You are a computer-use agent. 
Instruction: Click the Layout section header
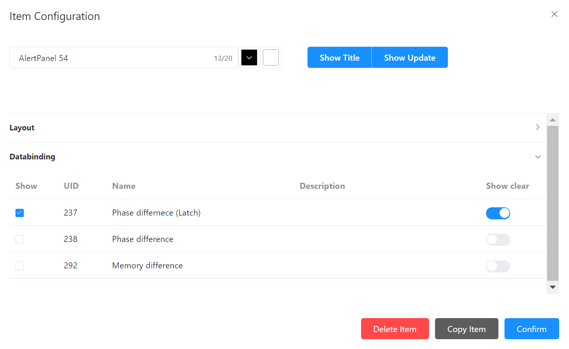click(x=22, y=128)
